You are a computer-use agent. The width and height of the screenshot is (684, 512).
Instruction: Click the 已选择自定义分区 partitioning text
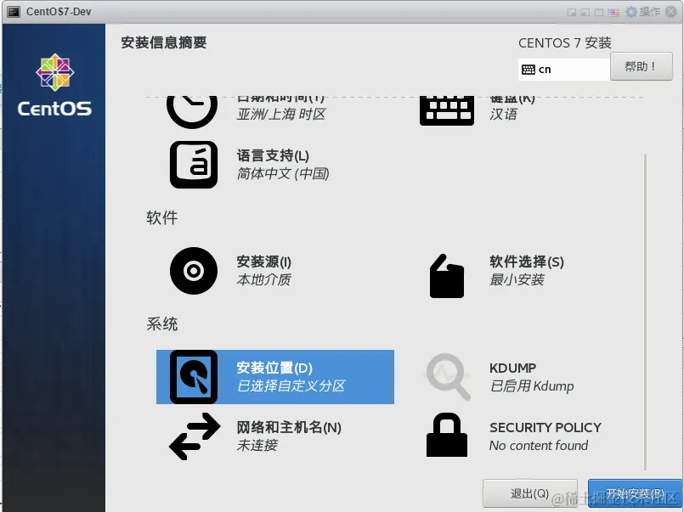pyautogui.click(x=291, y=385)
